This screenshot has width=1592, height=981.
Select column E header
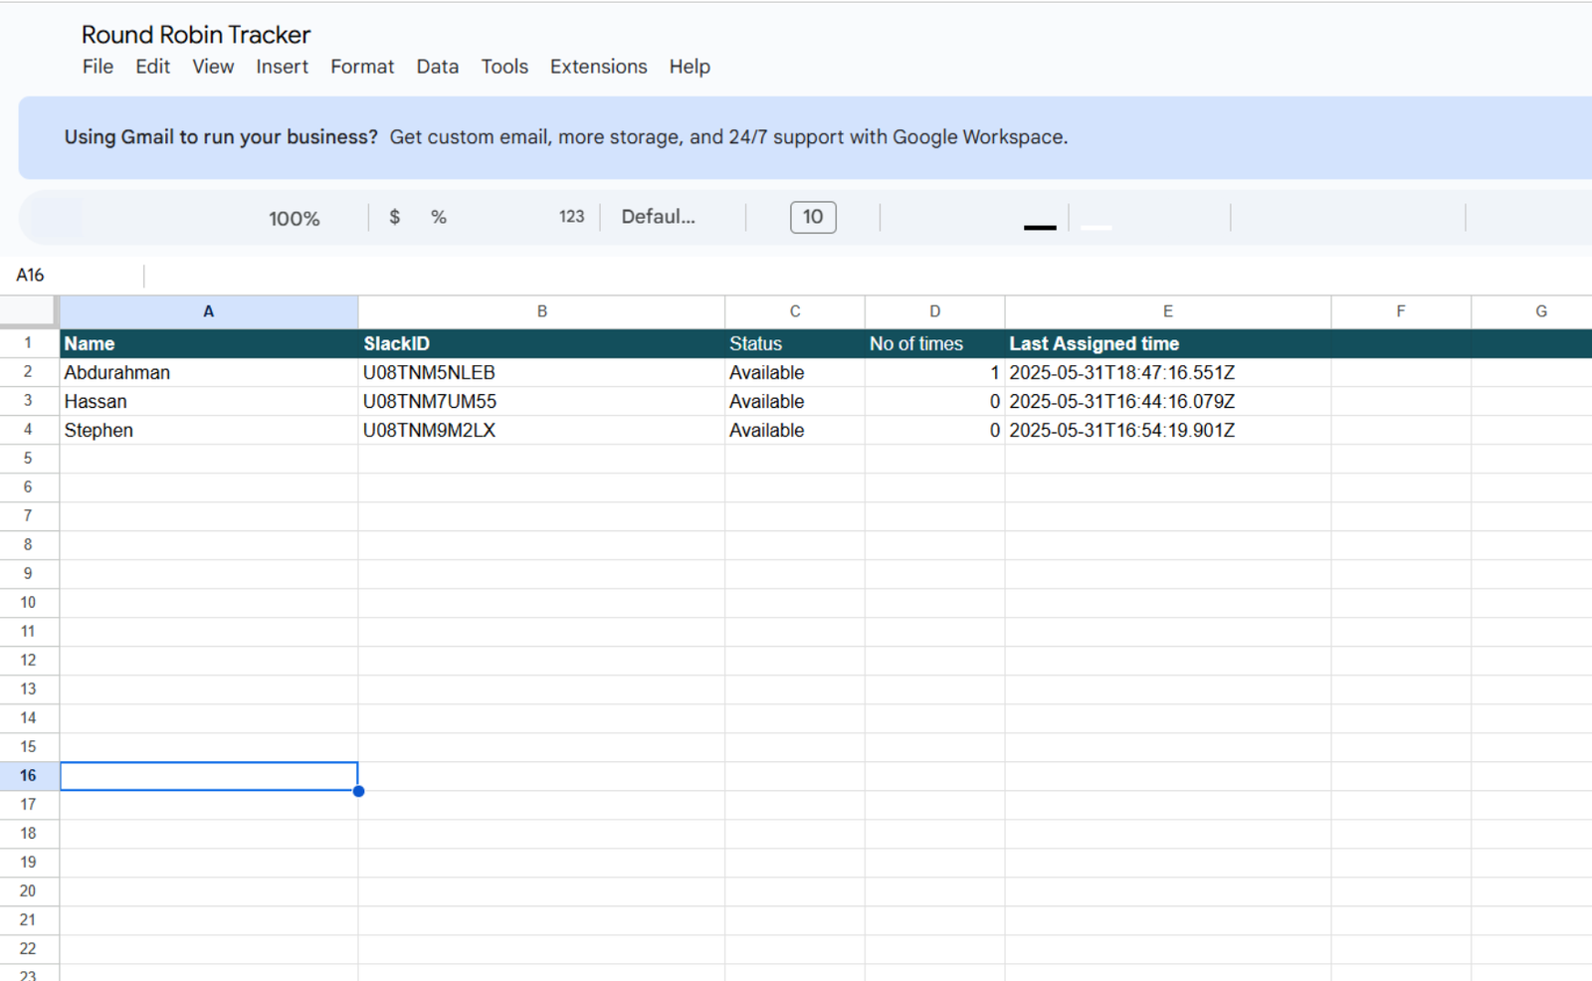coord(1167,311)
